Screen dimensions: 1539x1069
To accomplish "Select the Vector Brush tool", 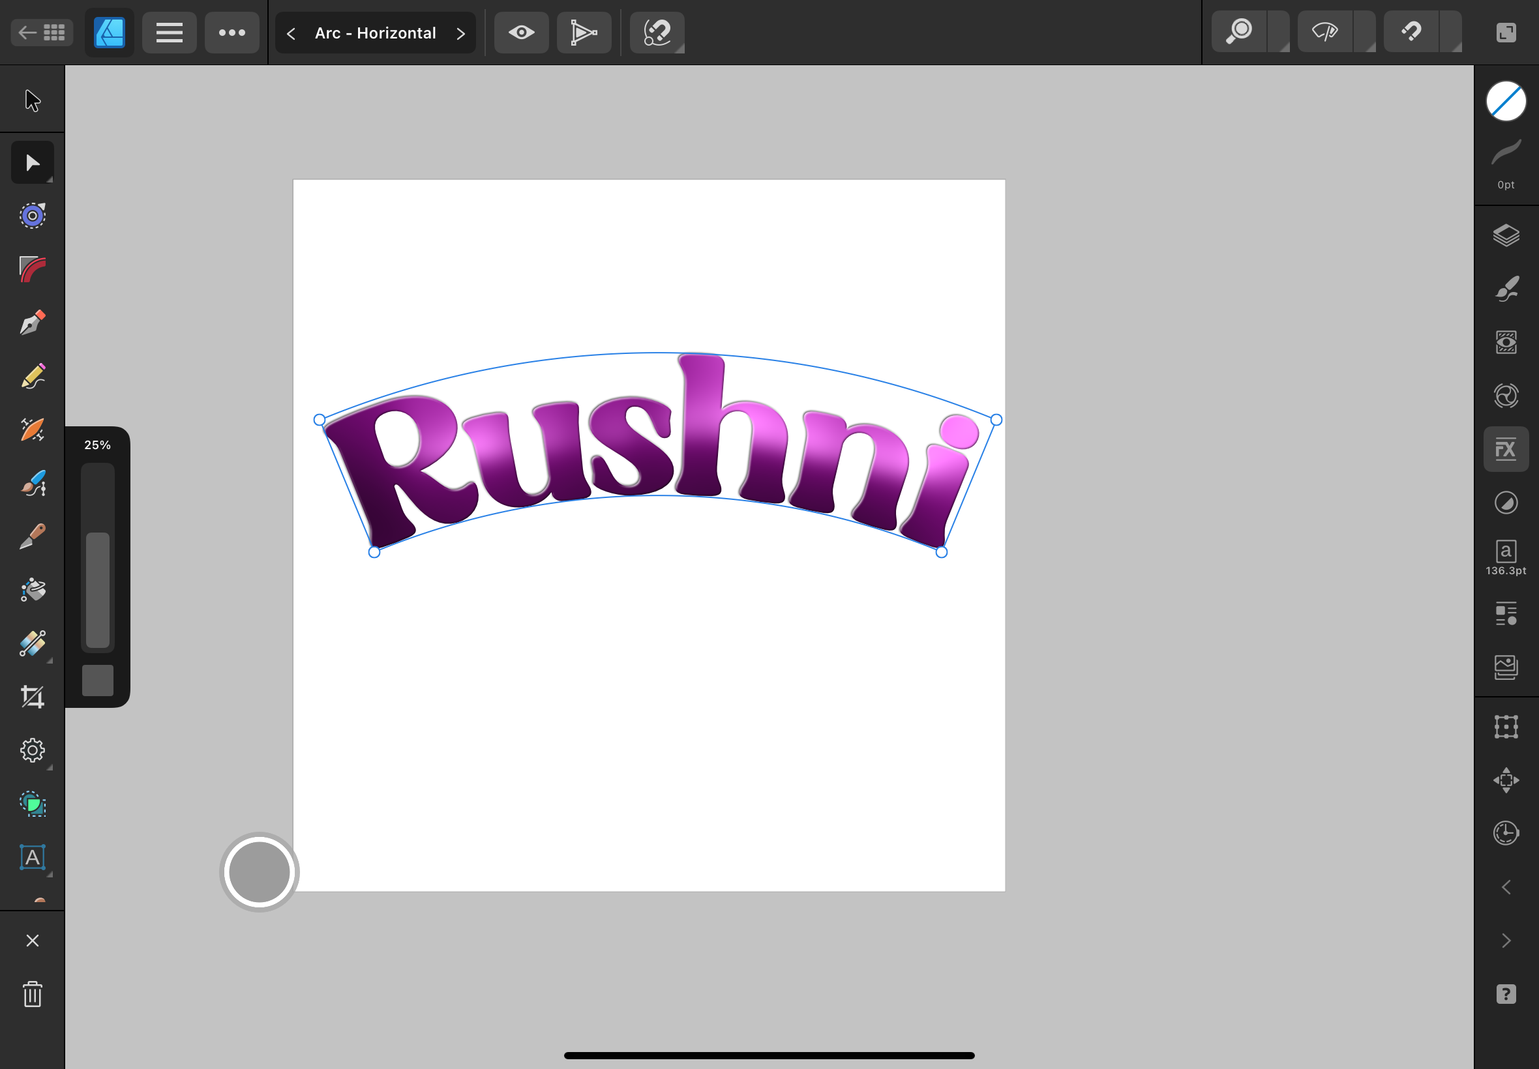I will [x=32, y=484].
